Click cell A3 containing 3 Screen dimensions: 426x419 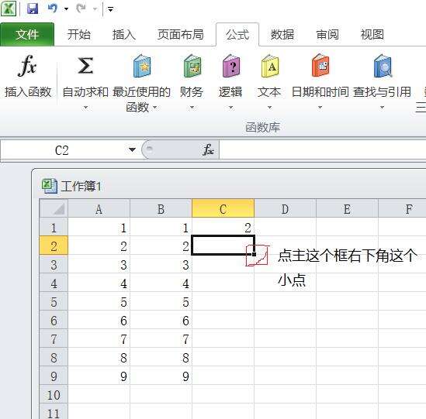click(99, 264)
